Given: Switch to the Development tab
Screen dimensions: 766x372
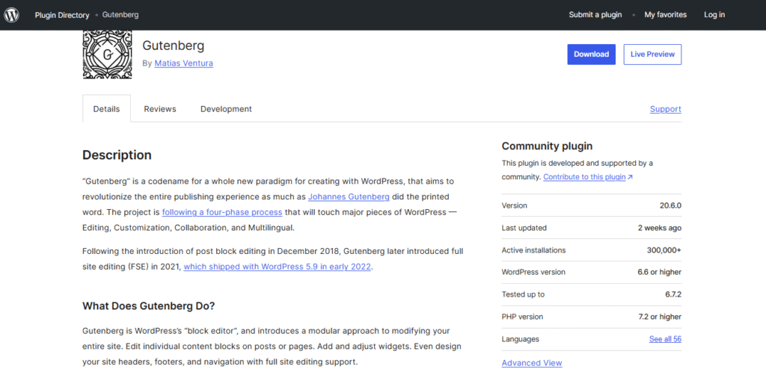Looking at the screenshot, I should (x=226, y=109).
